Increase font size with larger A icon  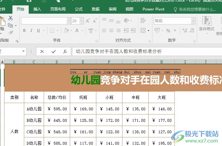pos(88,21)
